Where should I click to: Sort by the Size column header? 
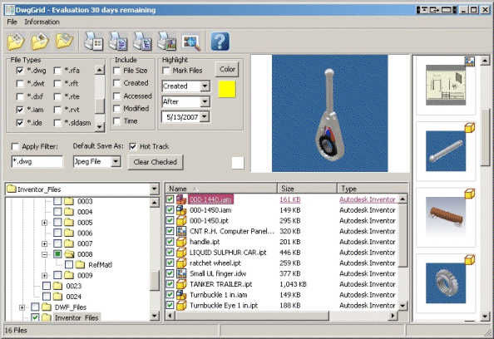307,189
